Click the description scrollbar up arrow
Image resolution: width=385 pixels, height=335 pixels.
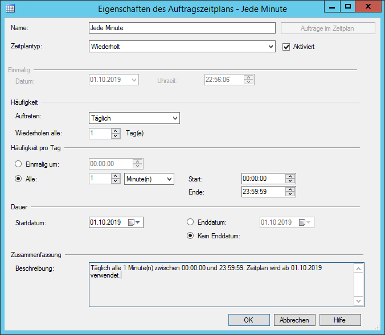(358, 268)
